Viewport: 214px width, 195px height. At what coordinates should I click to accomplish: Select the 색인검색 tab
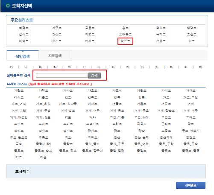point(23,56)
